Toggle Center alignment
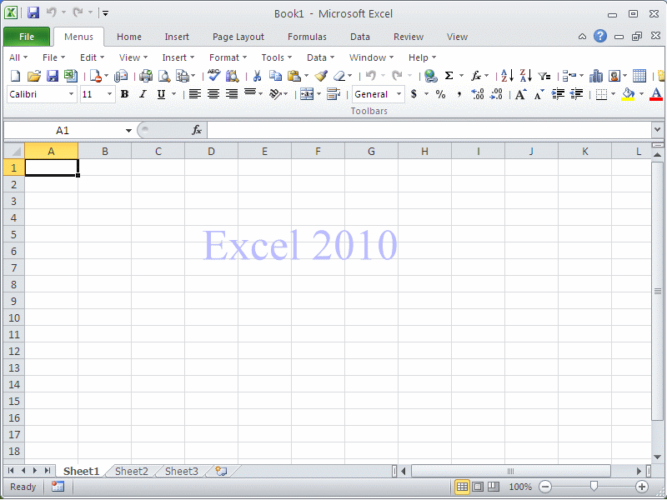 click(x=213, y=94)
